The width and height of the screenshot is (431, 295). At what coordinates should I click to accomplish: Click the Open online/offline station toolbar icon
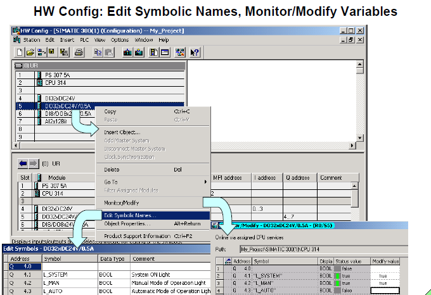(x=41, y=52)
